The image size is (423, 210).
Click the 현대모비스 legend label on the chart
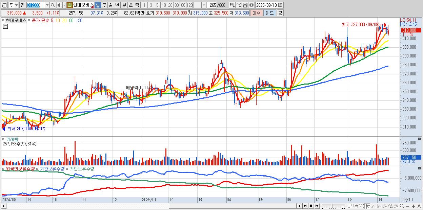pyautogui.click(x=16, y=20)
